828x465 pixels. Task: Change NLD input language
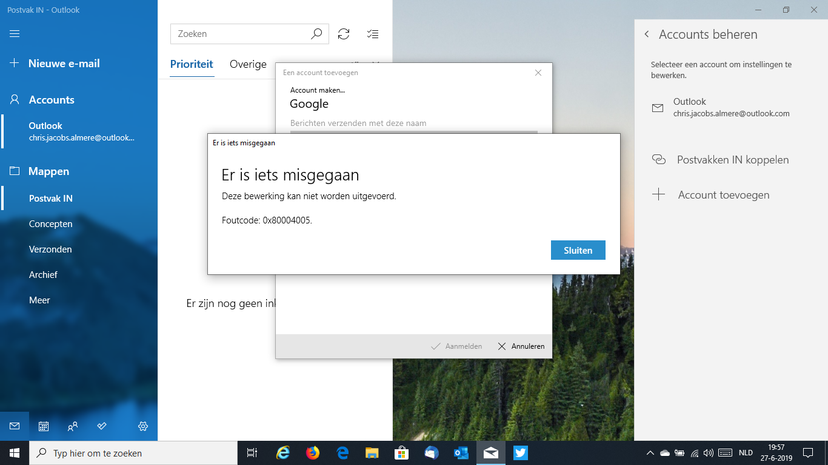pyautogui.click(x=746, y=453)
